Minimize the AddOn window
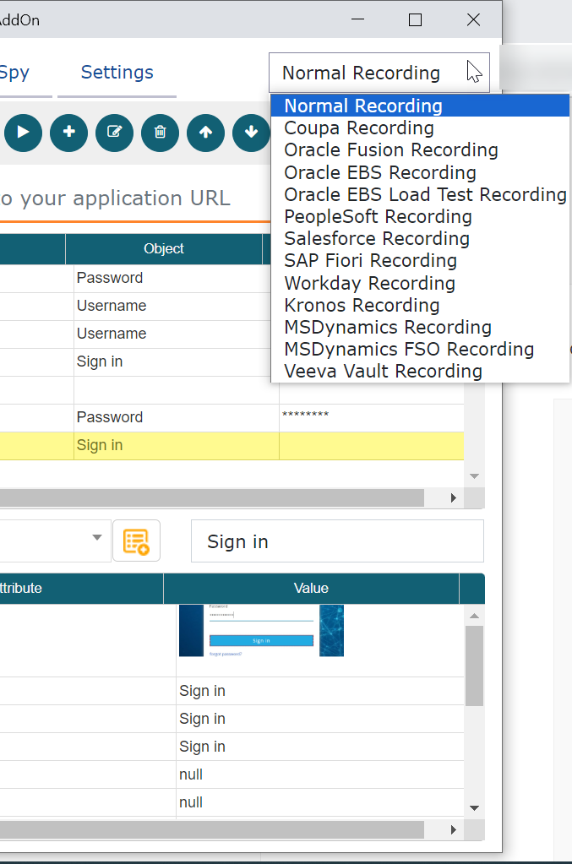The height and width of the screenshot is (864, 572). click(x=358, y=19)
